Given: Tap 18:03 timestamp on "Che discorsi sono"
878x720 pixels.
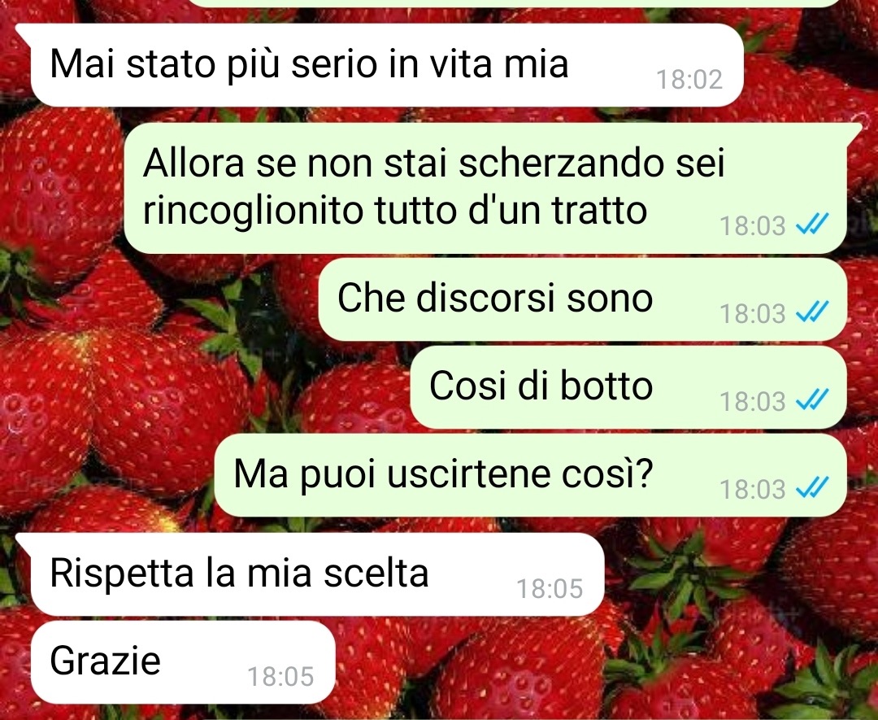Looking at the screenshot, I should pos(753,313).
